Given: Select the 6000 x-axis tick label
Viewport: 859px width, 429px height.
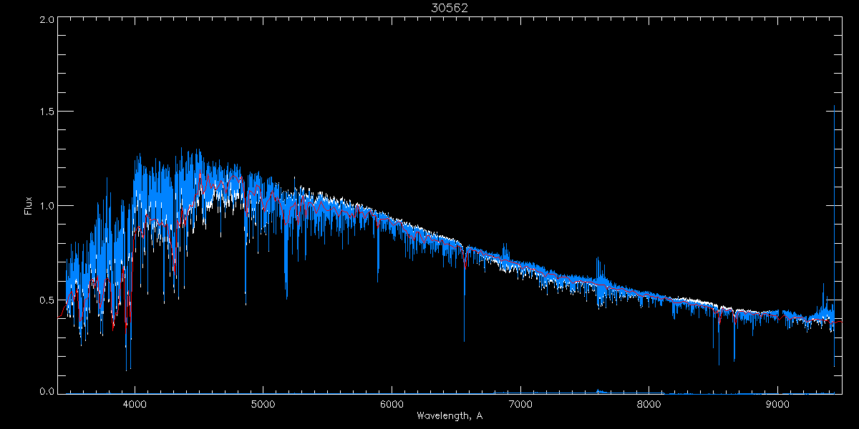Looking at the screenshot, I should point(392,404).
